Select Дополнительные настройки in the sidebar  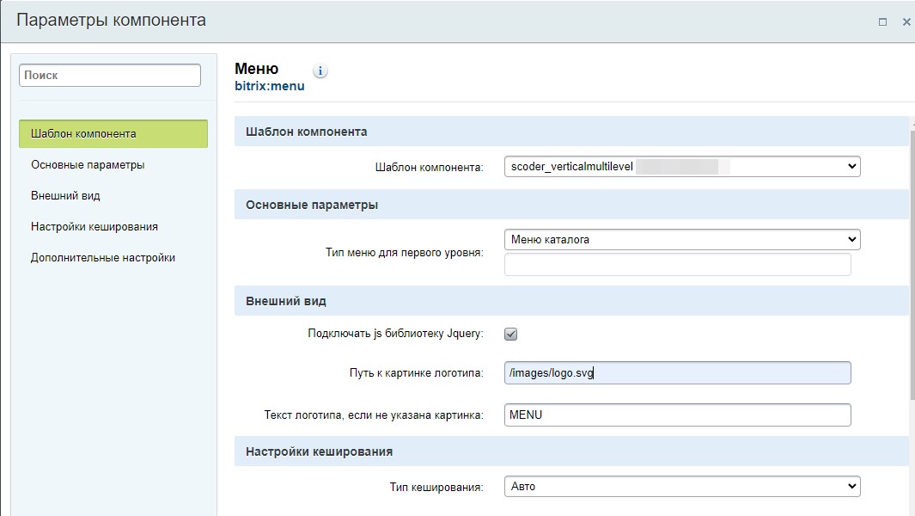pyautogui.click(x=102, y=258)
